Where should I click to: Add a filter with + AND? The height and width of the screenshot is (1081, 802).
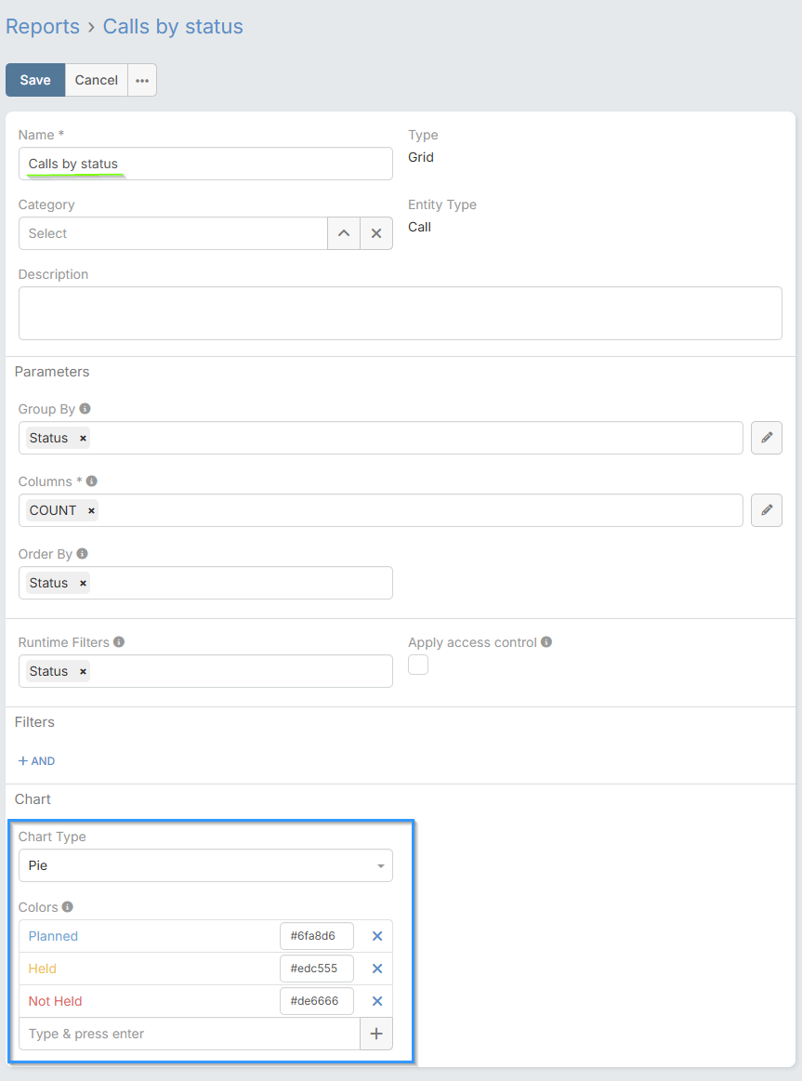coord(37,760)
